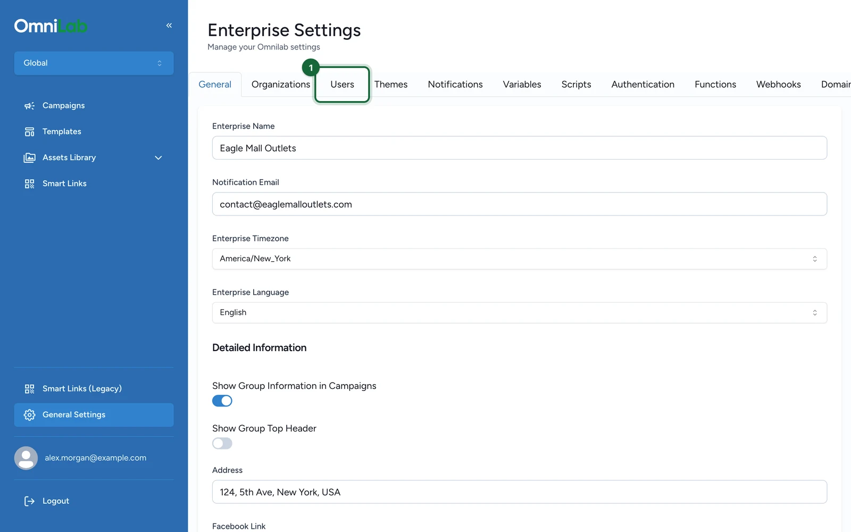Switch to the Themes tab

tap(391, 85)
